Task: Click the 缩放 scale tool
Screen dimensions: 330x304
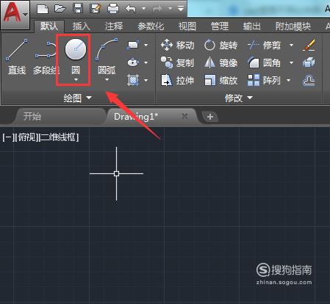Action: (220, 80)
